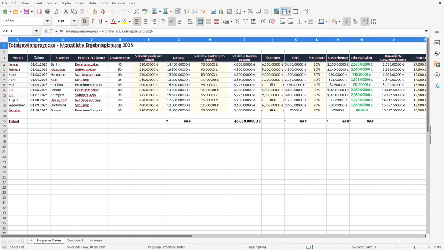Run the spelling check

pyautogui.click(x=145, y=11)
